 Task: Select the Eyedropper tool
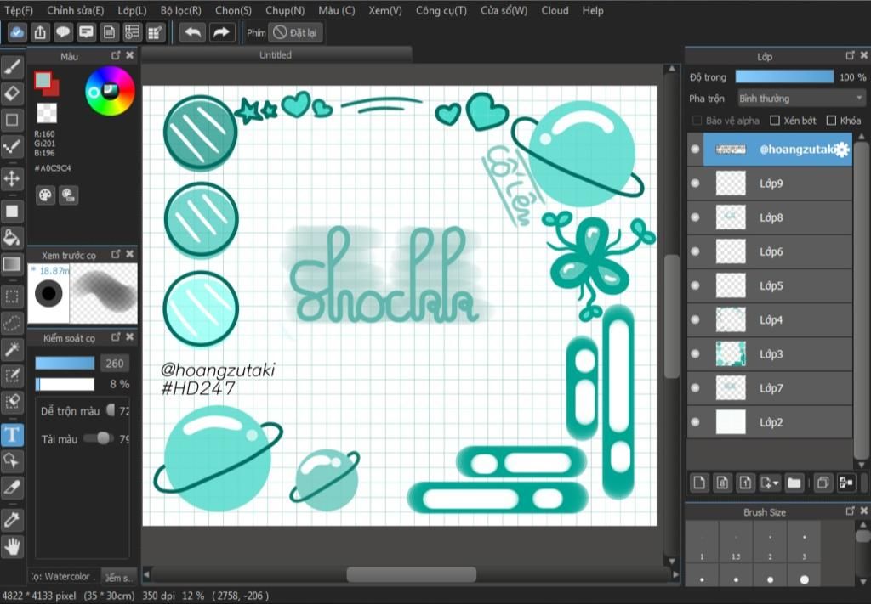12,520
